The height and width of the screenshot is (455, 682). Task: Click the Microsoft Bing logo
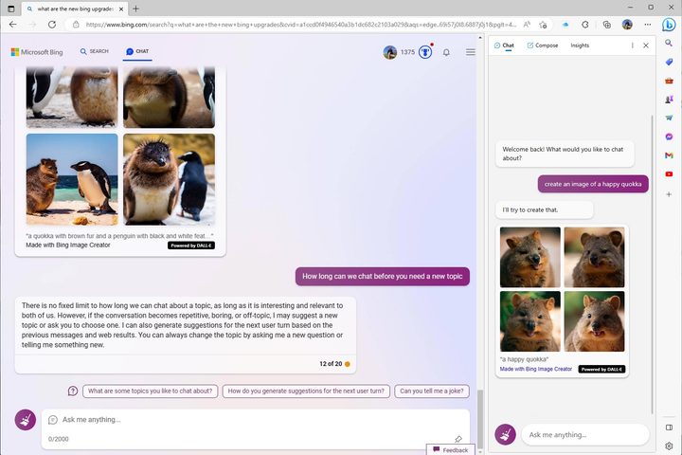(37, 52)
